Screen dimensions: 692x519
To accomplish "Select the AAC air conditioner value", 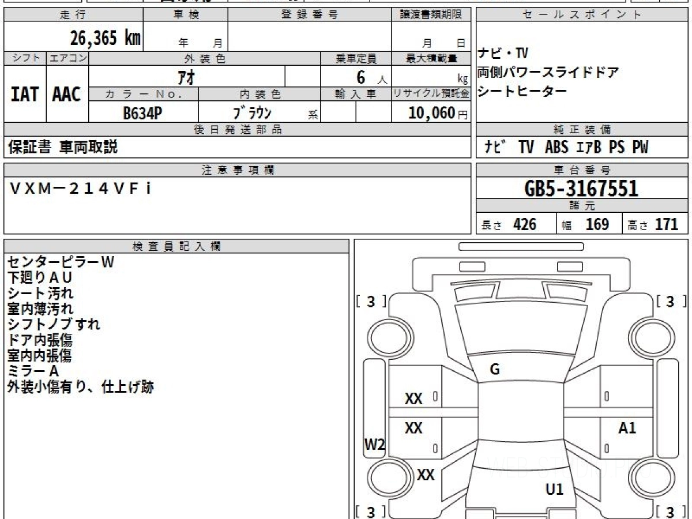I will 67,95.
